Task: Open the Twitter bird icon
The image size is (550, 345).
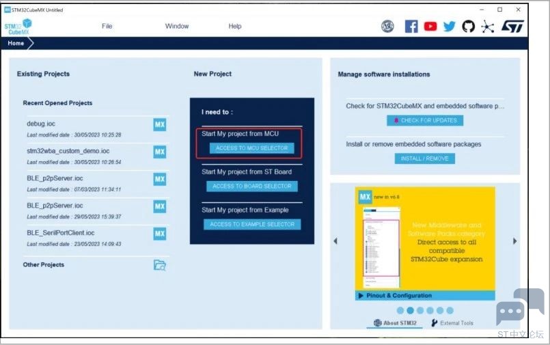Action: pyautogui.click(x=449, y=26)
